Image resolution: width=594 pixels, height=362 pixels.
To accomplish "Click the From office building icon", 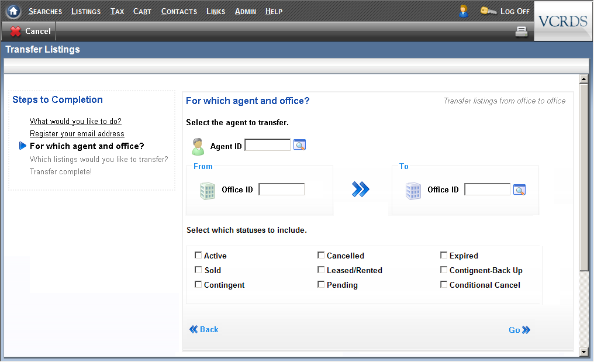I will click(207, 191).
